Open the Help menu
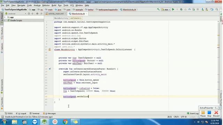This screenshot has width=223, height=125. point(87,6)
